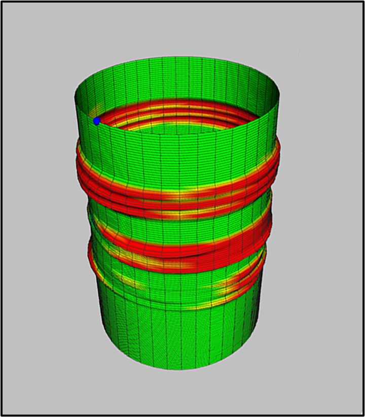
Task: Click the green inner back wall of cylinder
Action: click(177, 81)
